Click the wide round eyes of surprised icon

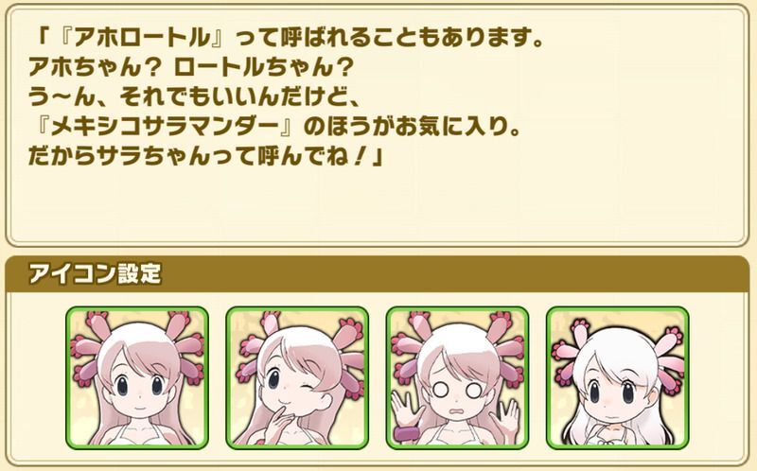click(x=457, y=390)
